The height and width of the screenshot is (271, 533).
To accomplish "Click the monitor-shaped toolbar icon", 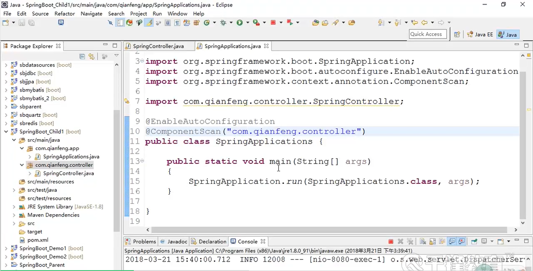I will (x=61, y=23).
